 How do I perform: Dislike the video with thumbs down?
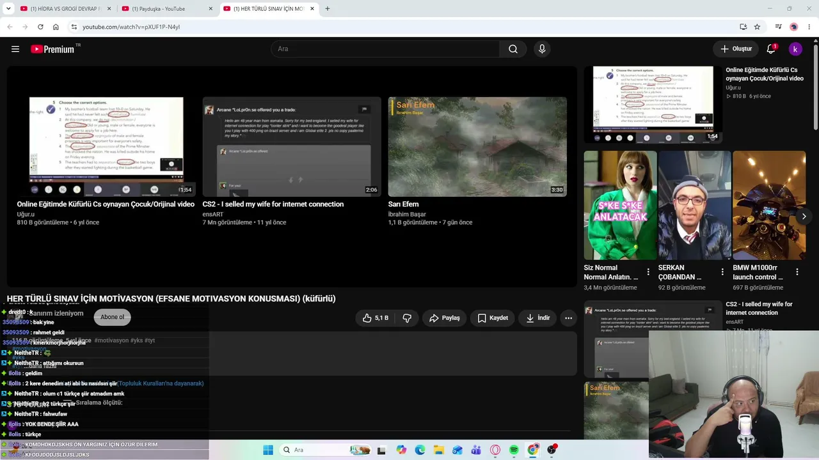pyautogui.click(x=406, y=318)
